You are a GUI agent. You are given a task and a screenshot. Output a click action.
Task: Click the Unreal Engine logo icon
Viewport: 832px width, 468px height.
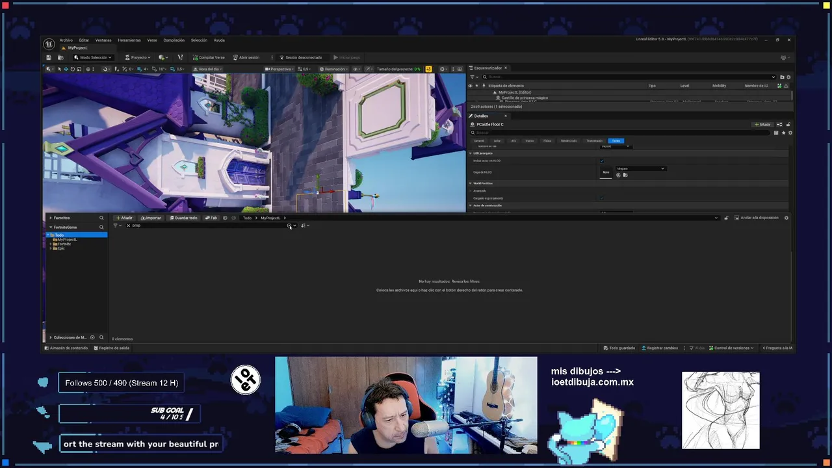pos(49,44)
